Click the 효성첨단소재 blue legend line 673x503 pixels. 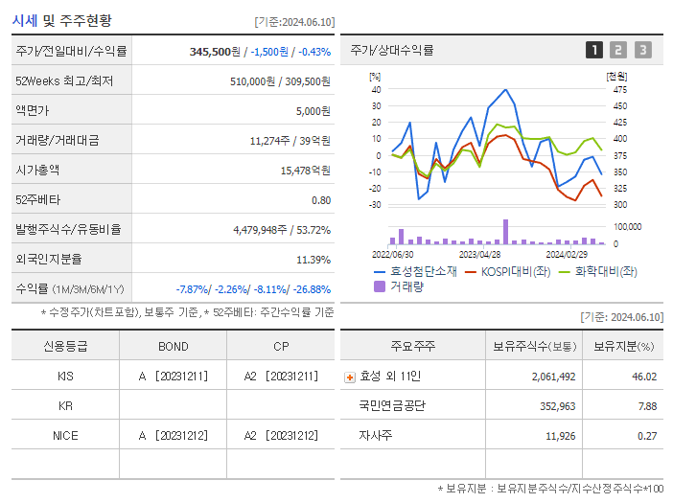pyautogui.click(x=380, y=272)
